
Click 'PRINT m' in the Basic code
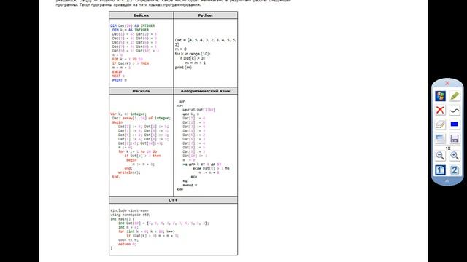[120, 80]
